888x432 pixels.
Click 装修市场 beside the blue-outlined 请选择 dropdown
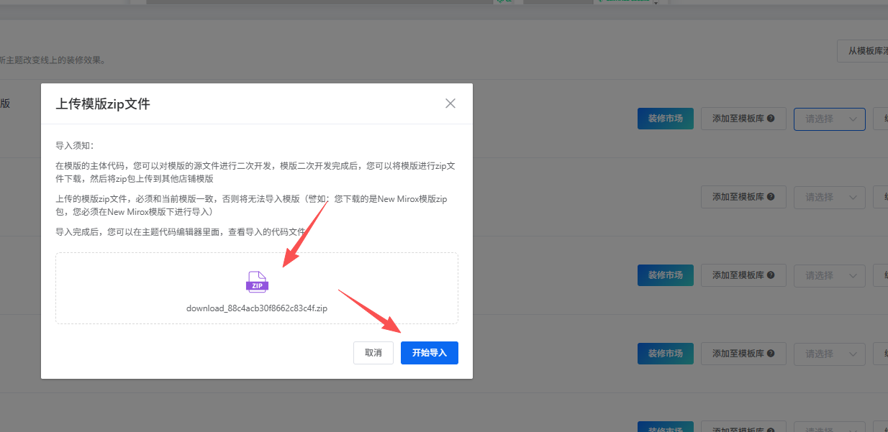click(x=666, y=119)
